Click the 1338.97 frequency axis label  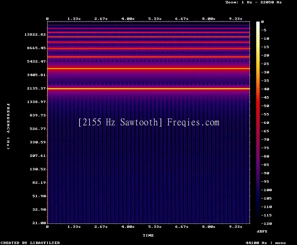(36, 102)
